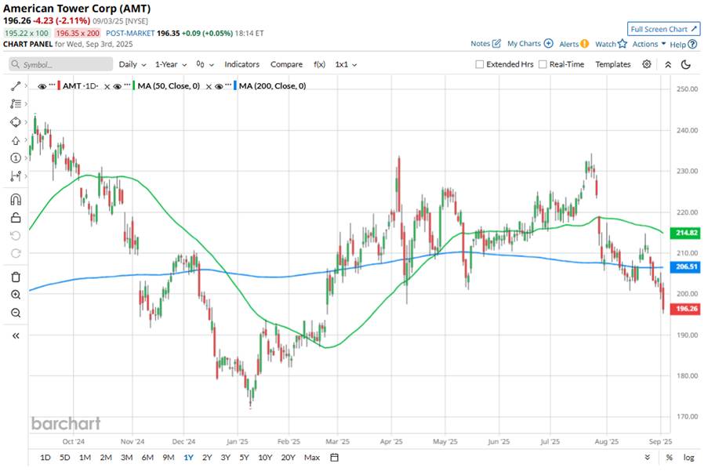Hide the MA 200 indicator line

(x=219, y=86)
